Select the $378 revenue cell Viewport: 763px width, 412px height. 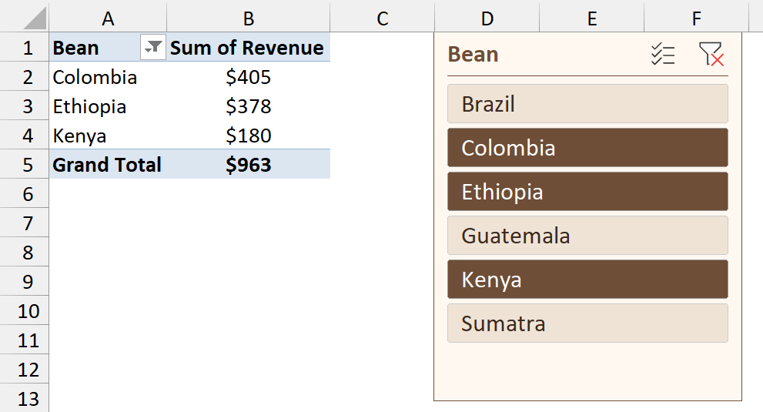(248, 106)
